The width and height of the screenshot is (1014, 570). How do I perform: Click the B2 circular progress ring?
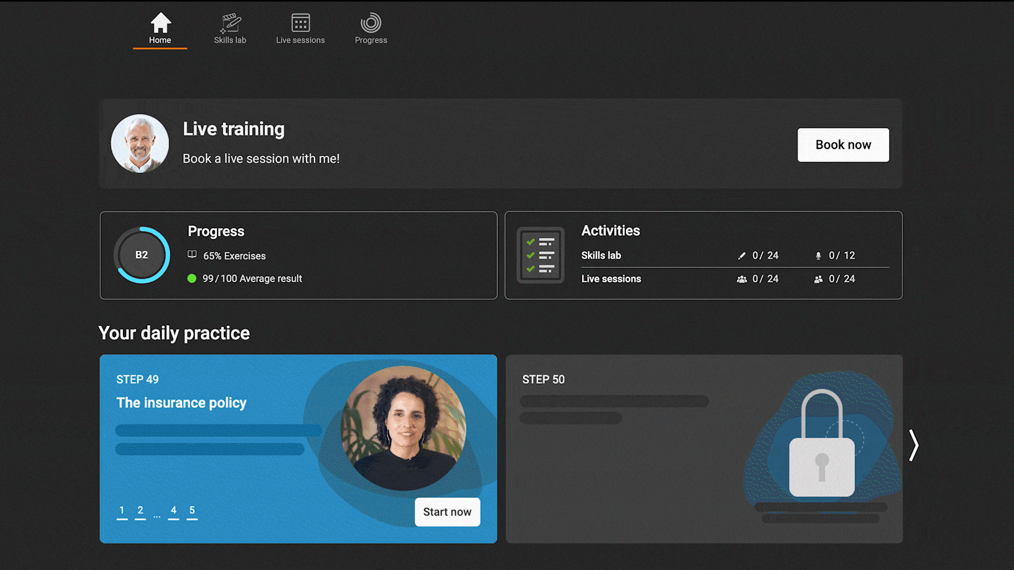click(142, 255)
